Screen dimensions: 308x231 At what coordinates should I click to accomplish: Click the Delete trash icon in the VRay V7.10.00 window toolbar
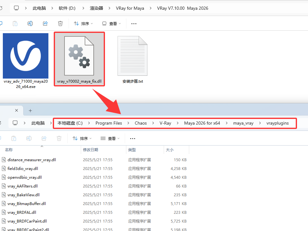tap(60, 23)
